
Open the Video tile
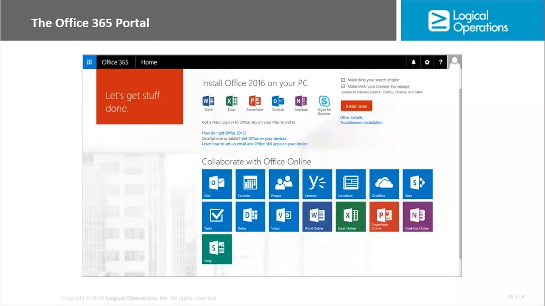tap(284, 217)
